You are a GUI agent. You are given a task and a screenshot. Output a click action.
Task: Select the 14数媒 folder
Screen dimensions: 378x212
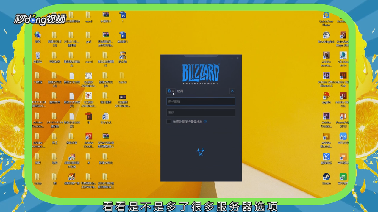[38, 78]
